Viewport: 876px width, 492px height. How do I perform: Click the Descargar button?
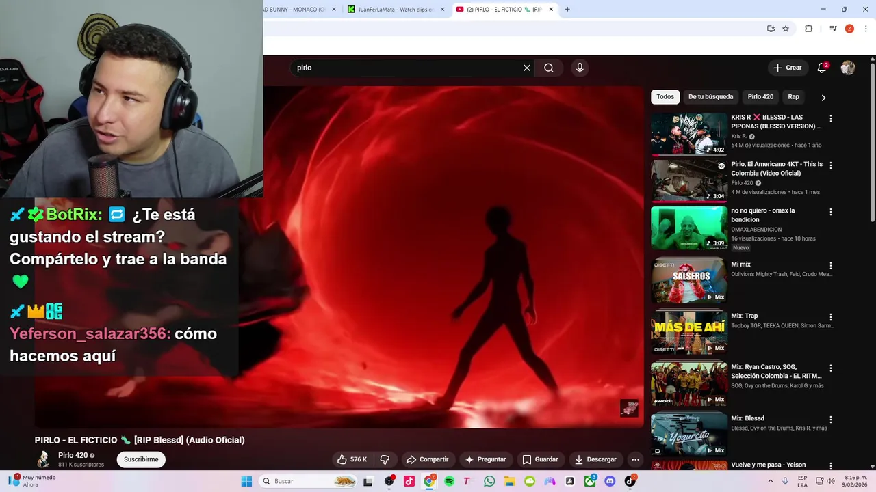pyautogui.click(x=595, y=459)
